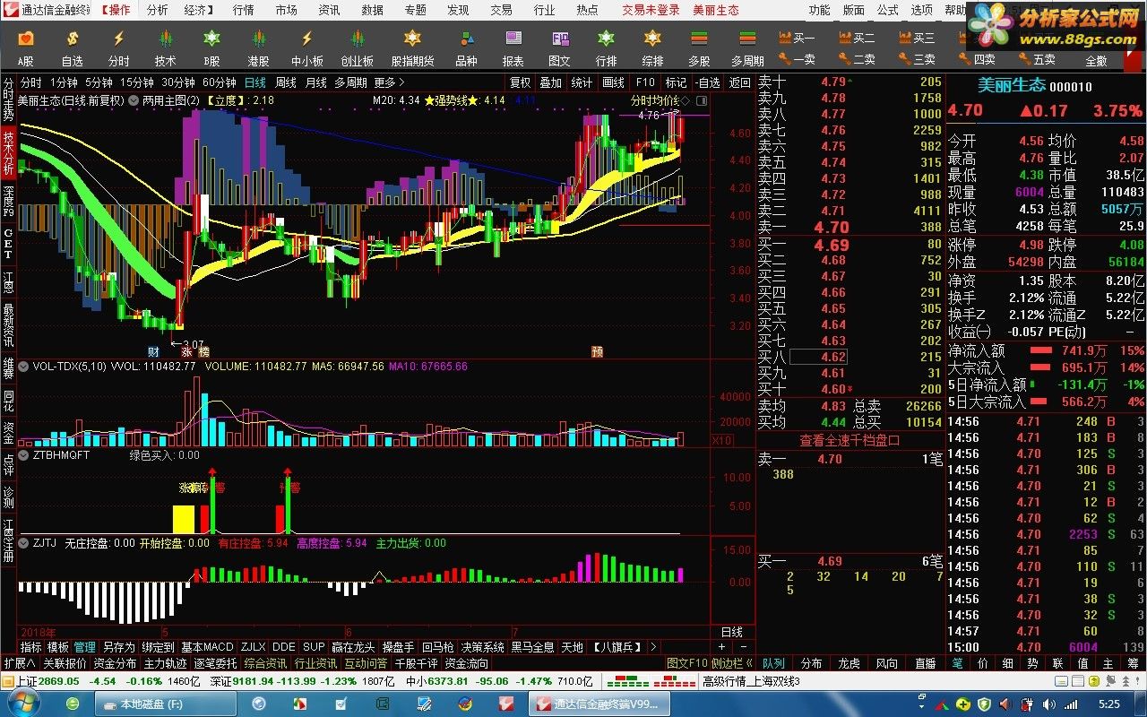This screenshot has width=1147, height=717.
Task: Click the 画线 drawing button
Action: point(613,82)
